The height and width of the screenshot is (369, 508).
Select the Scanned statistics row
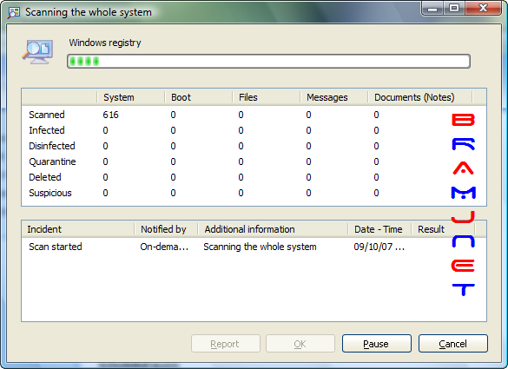pos(254,115)
